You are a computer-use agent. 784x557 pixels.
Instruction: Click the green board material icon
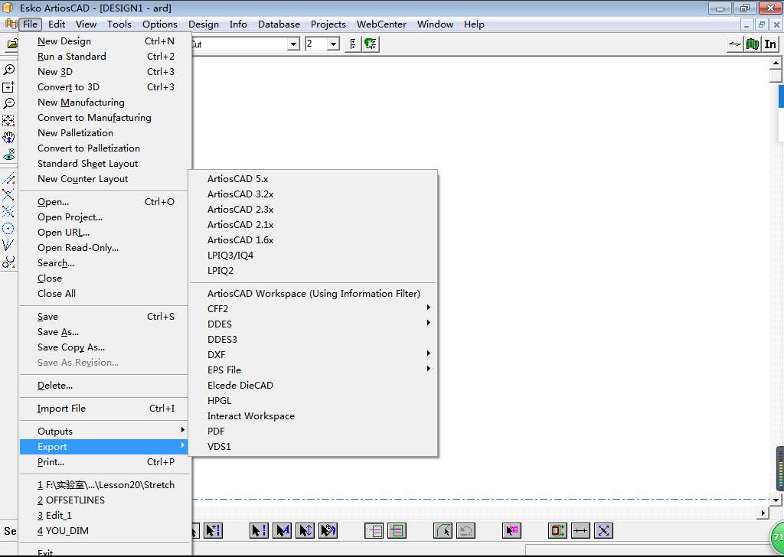coord(753,44)
